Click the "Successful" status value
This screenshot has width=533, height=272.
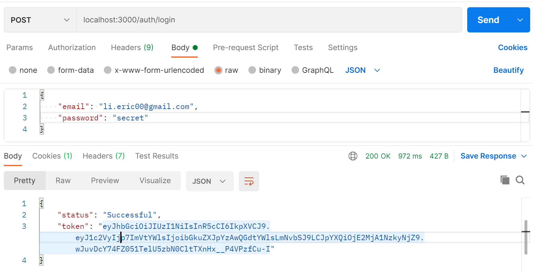(x=130, y=215)
